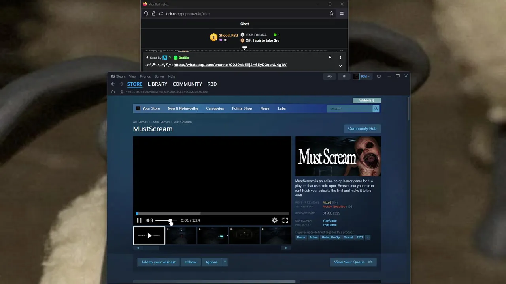Switch to the LIBRARY tab in Steam
Image resolution: width=506 pixels, height=284 pixels.
157,84
